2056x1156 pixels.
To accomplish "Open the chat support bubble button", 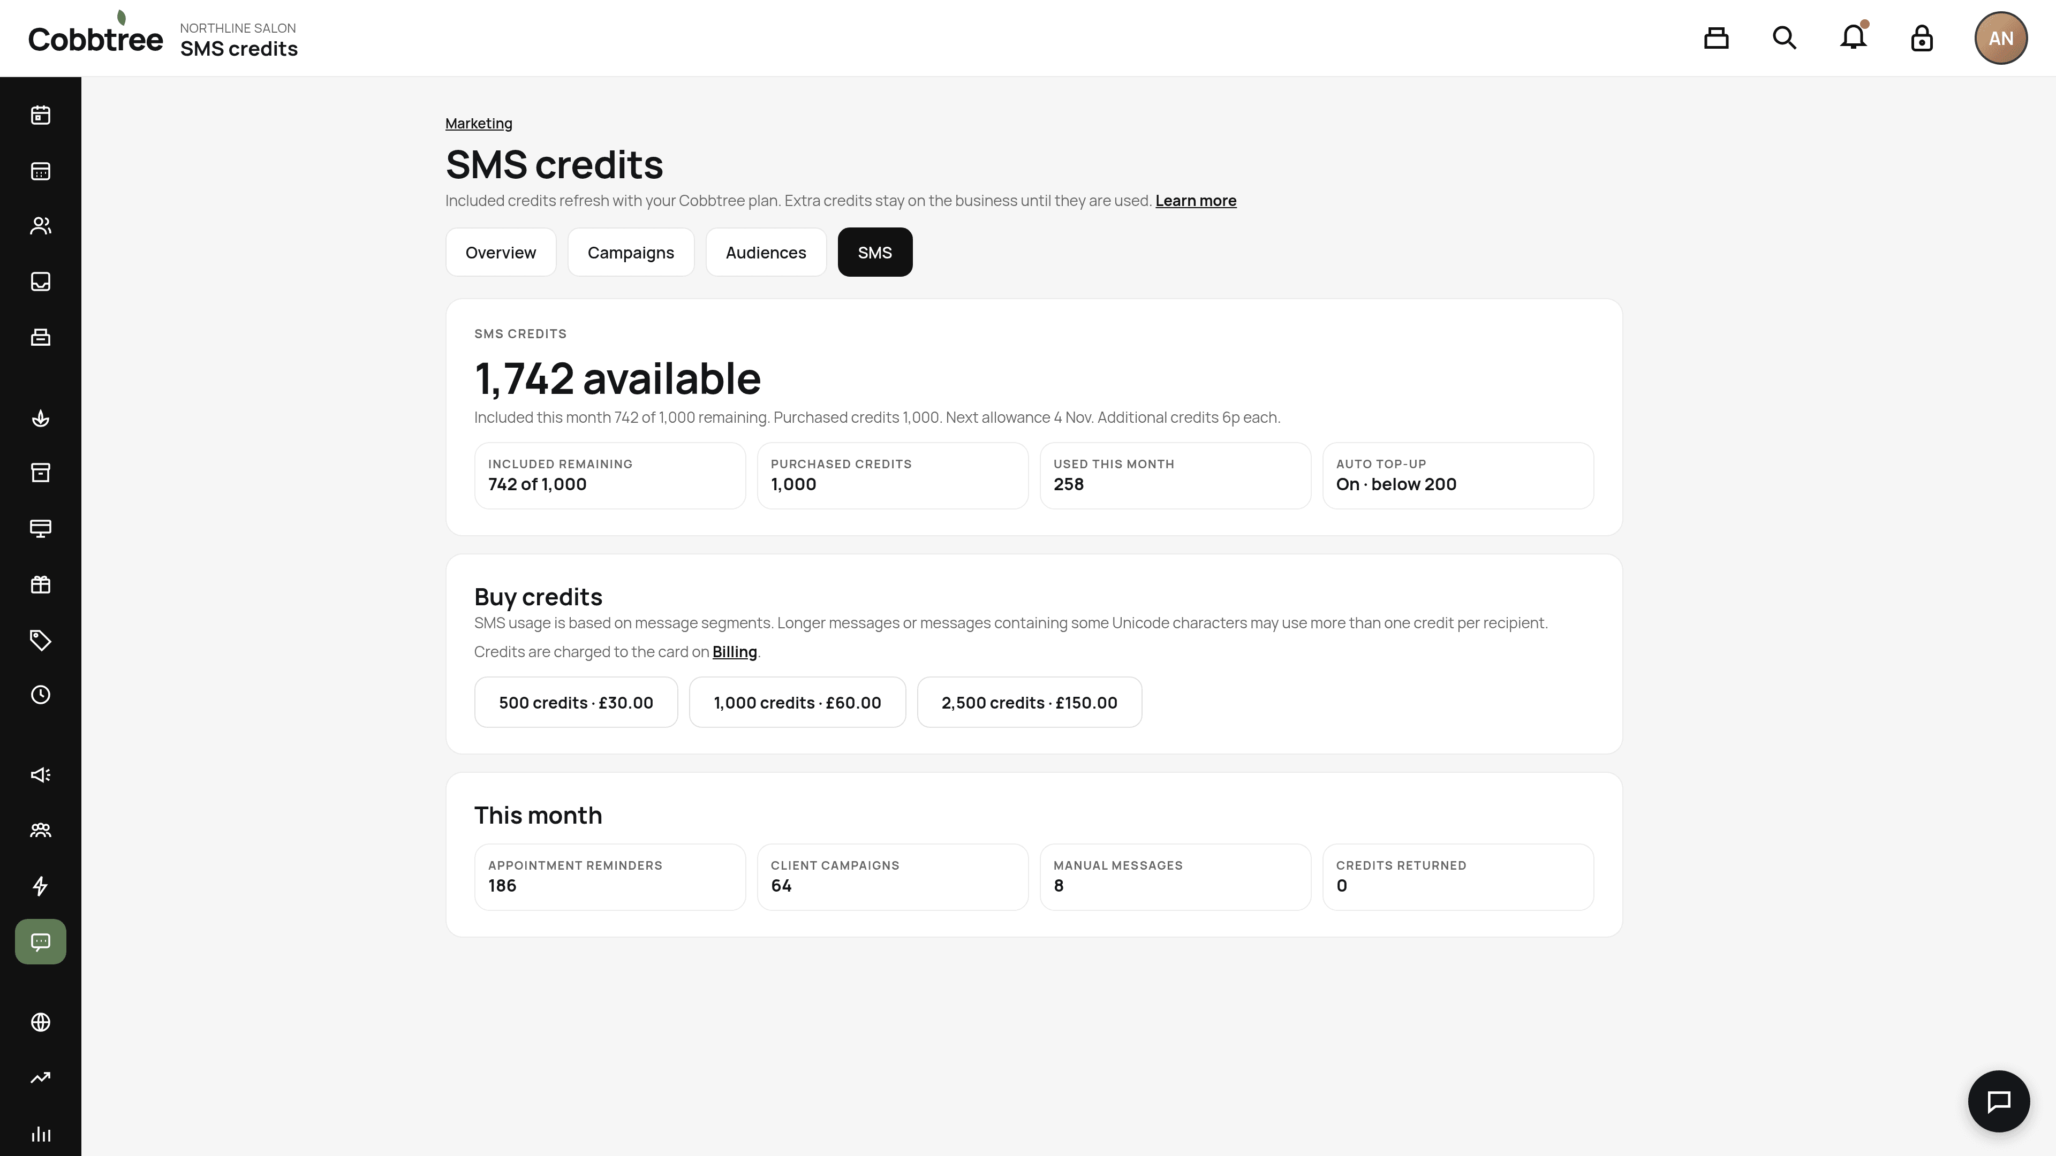I will (x=1999, y=1101).
